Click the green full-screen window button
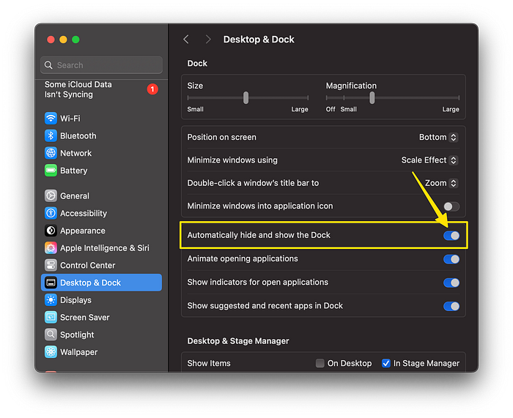The width and height of the screenshot is (513, 418). (75, 40)
